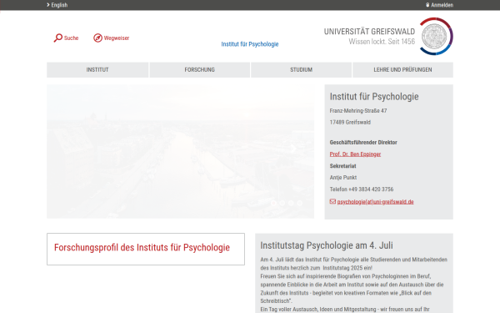Viewport: 500px width, 313px height.
Task: Click the Institutstag Psychologie am 4. Juli heading
Action: [327, 245]
